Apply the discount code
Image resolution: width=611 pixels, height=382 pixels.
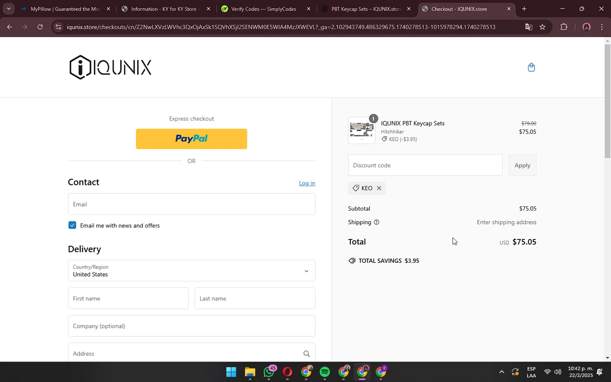522,165
